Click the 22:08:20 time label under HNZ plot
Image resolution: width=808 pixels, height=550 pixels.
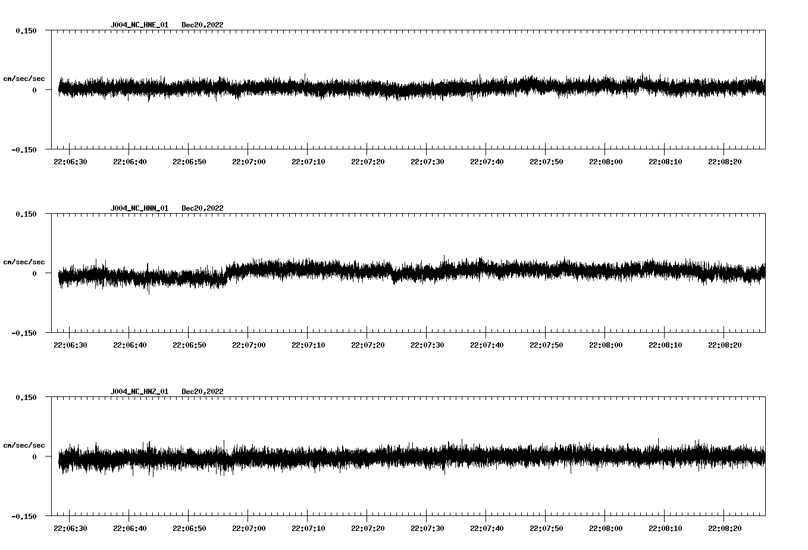point(725,529)
